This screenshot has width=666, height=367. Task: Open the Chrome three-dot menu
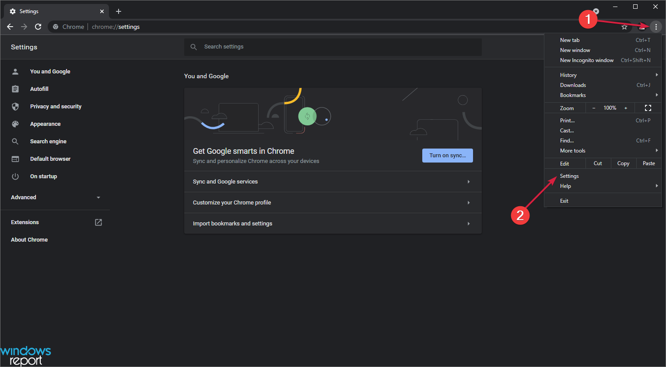click(656, 27)
